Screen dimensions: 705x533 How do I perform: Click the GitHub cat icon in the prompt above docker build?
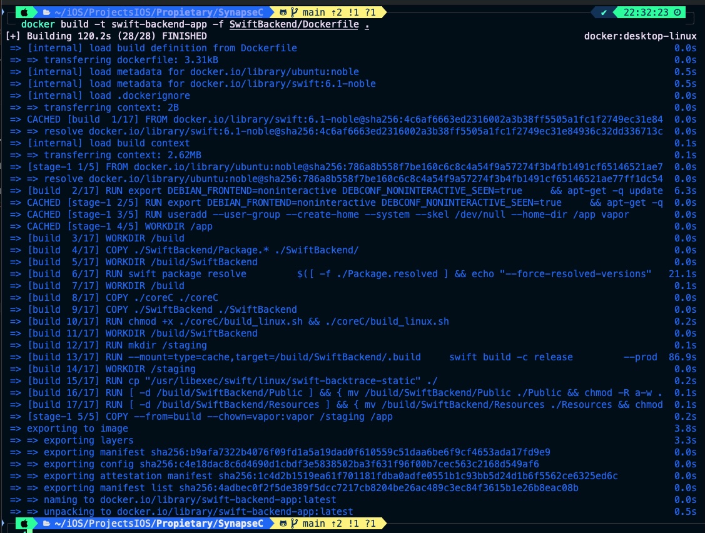(x=283, y=13)
